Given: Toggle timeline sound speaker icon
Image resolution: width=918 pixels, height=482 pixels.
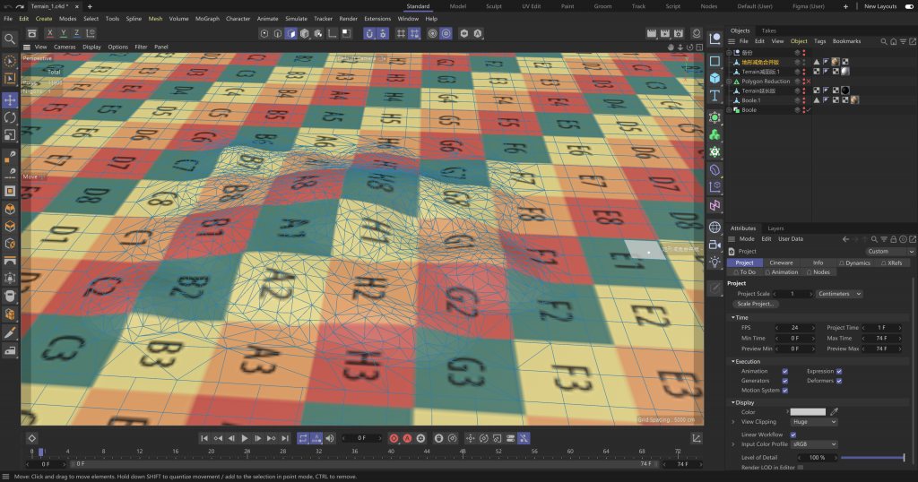Looking at the screenshot, I should tap(330, 438).
